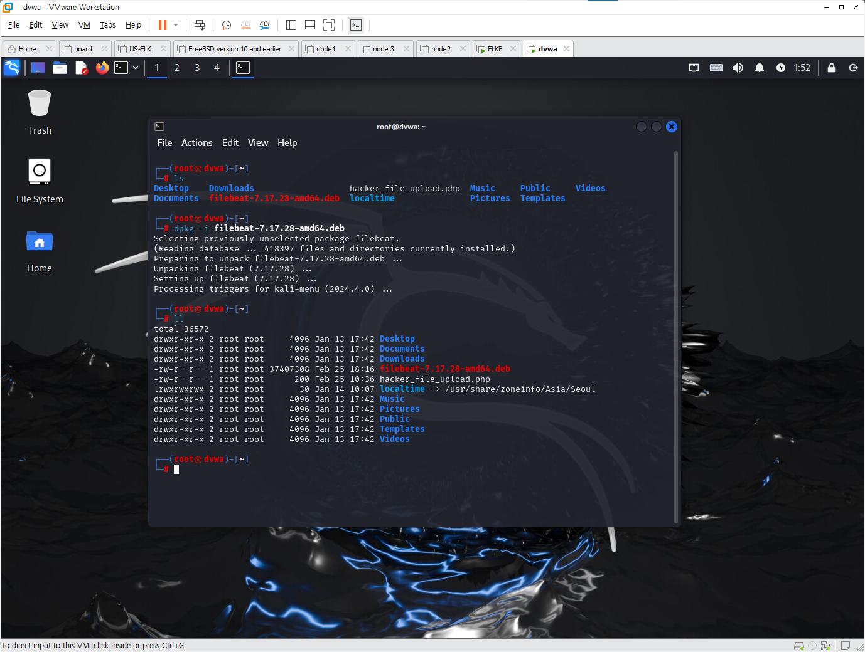This screenshot has width=865, height=652.
Task: Lock the screen with the padlock icon
Action: (832, 68)
